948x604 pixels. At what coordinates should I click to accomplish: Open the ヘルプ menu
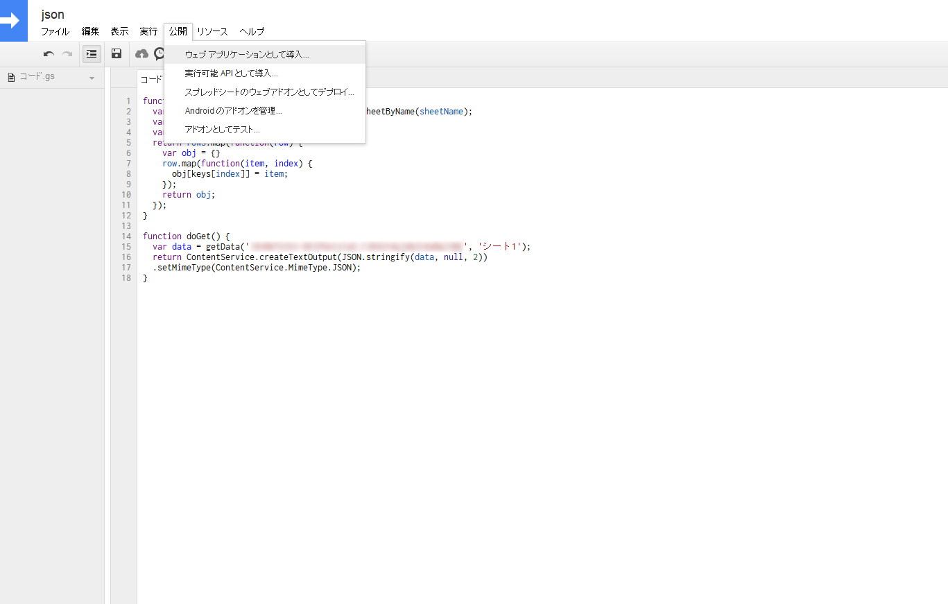coord(252,31)
